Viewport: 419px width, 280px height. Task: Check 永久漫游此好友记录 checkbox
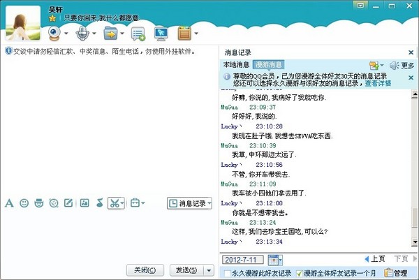[x=227, y=273]
